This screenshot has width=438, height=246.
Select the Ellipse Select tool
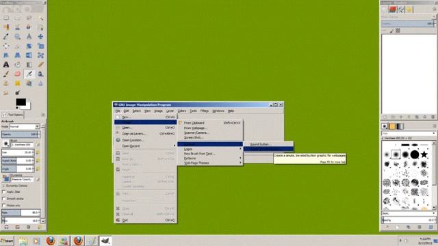pos(17,18)
